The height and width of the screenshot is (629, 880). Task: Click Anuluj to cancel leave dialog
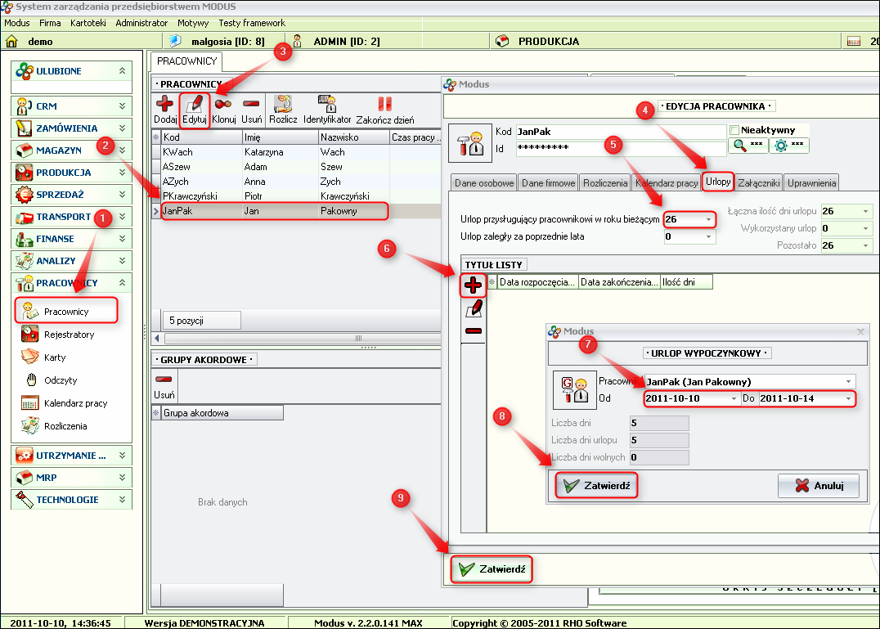818,486
